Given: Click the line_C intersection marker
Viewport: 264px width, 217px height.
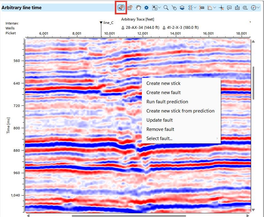Looking at the screenshot, I should 101,22.
